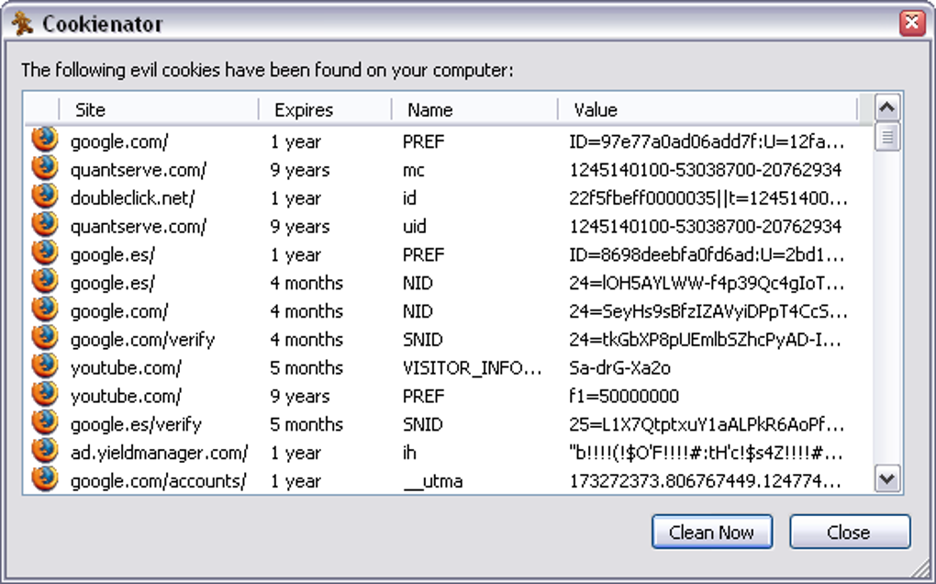This screenshot has width=936, height=584.
Task: Click Firefox icon on doubleclick.net/ row
Action: (x=45, y=197)
